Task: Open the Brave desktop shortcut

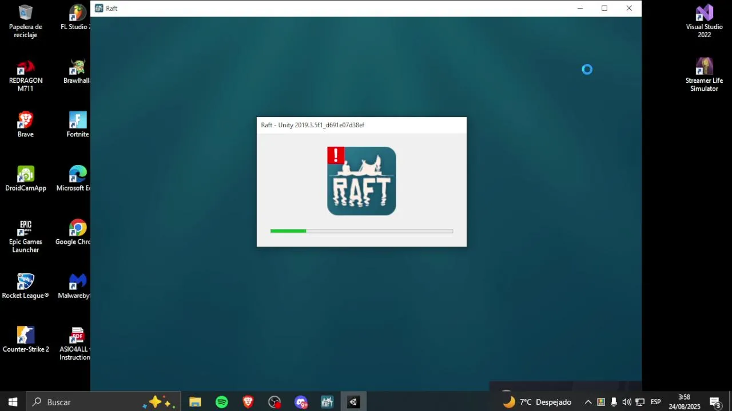Action: [x=26, y=125]
